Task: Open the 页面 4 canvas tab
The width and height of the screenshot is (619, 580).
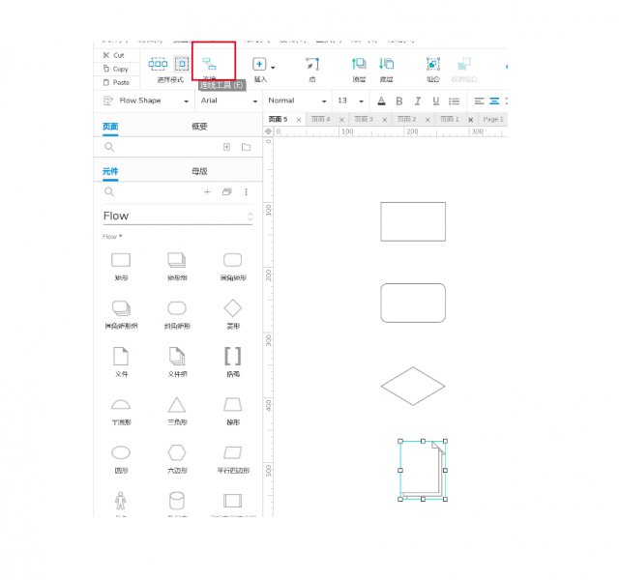Action: click(x=320, y=119)
